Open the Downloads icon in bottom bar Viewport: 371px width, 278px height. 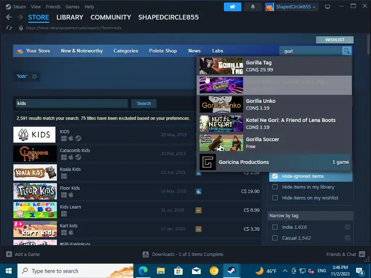146,254
